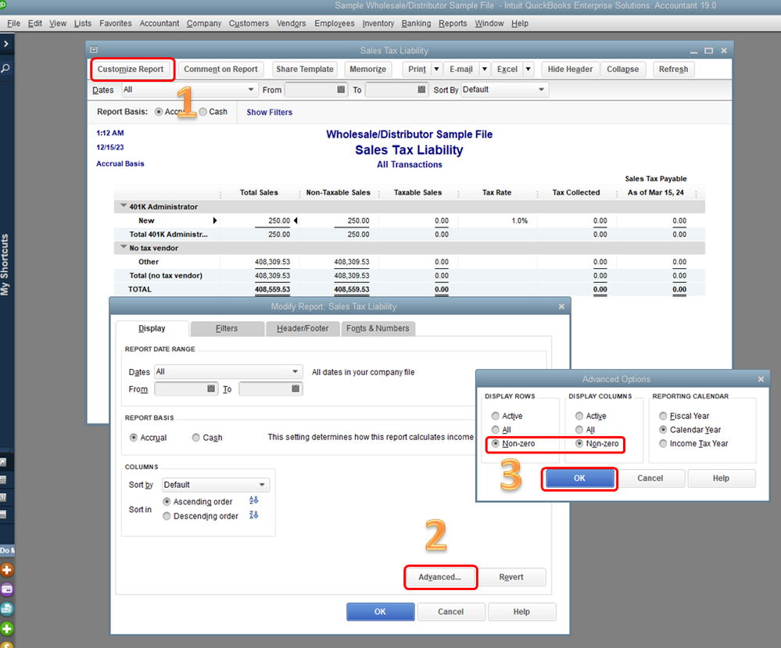Image resolution: width=781 pixels, height=648 pixels.
Task: Click OK in Advanced Options dialog
Action: pyautogui.click(x=579, y=478)
